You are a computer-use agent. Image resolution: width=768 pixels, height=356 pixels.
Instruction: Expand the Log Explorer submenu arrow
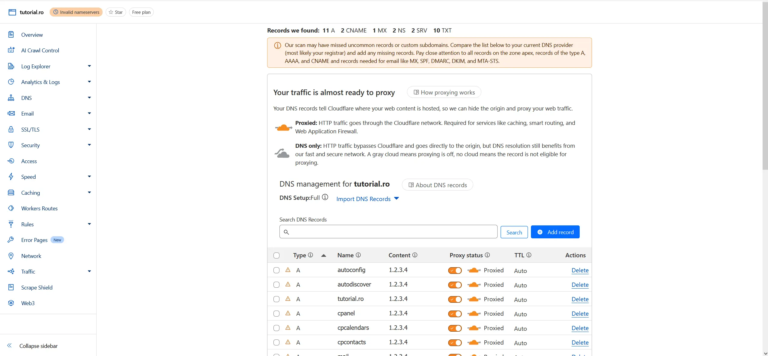89,66
